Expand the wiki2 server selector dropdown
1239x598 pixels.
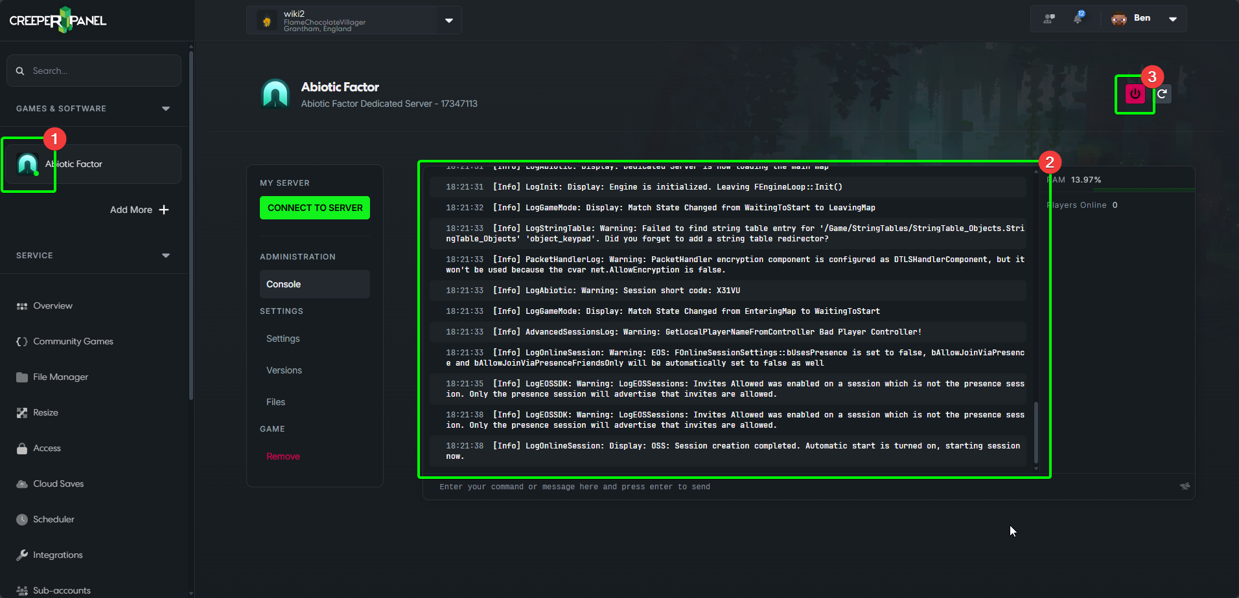[449, 21]
